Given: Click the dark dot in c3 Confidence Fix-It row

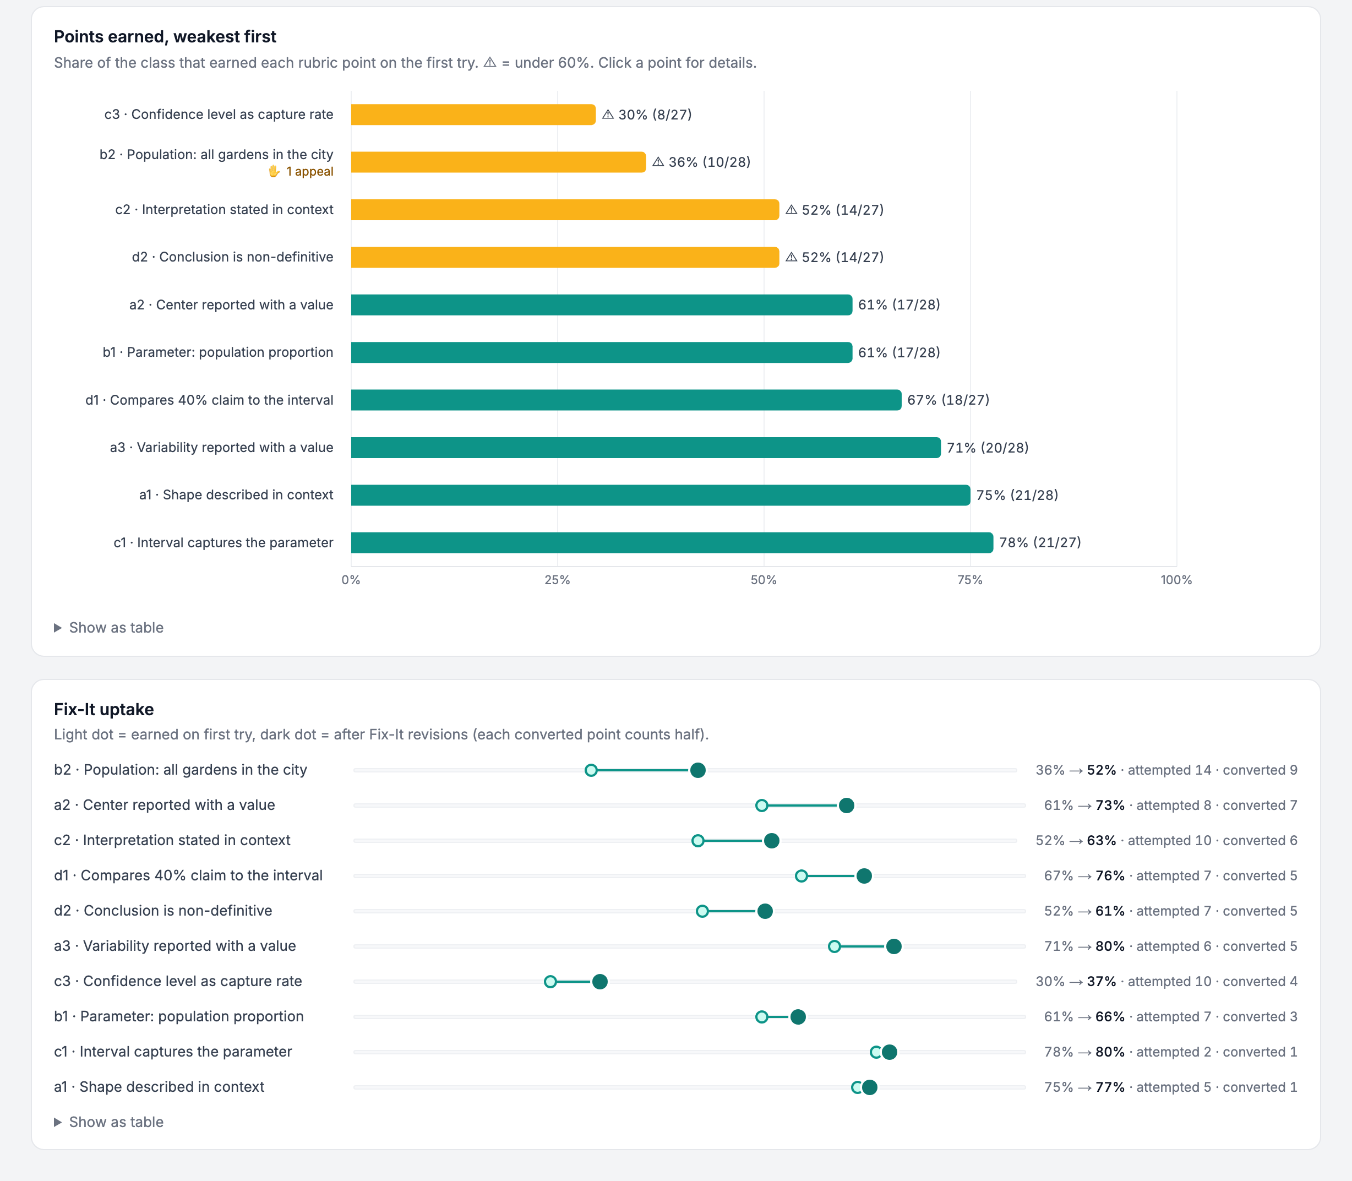Looking at the screenshot, I should point(599,981).
